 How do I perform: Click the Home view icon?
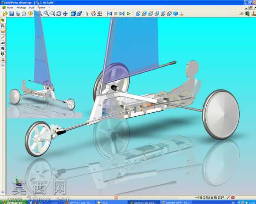(x=93, y=14)
